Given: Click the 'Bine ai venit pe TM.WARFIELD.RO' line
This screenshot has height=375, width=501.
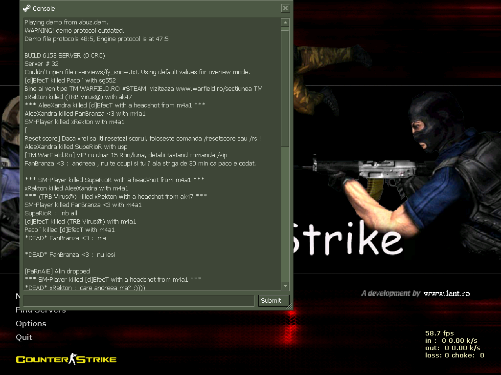Looking at the screenshot, I should 143,89.
